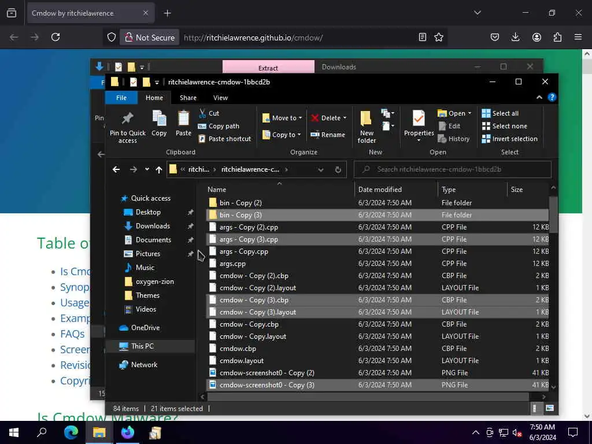Open Windows Start menu

click(x=14, y=432)
